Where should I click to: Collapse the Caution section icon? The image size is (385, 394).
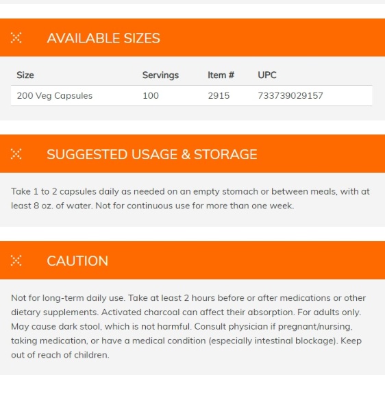pyautogui.click(x=16, y=260)
